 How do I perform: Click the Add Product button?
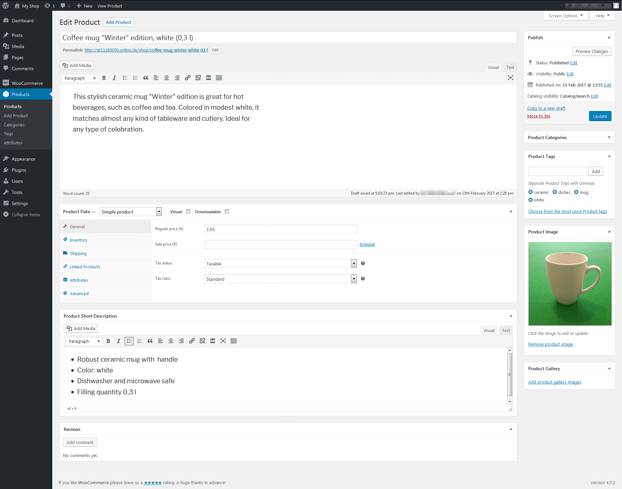tap(118, 22)
